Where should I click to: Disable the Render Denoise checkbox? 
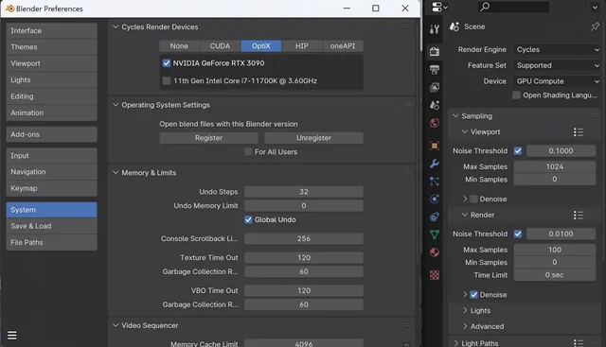473,295
